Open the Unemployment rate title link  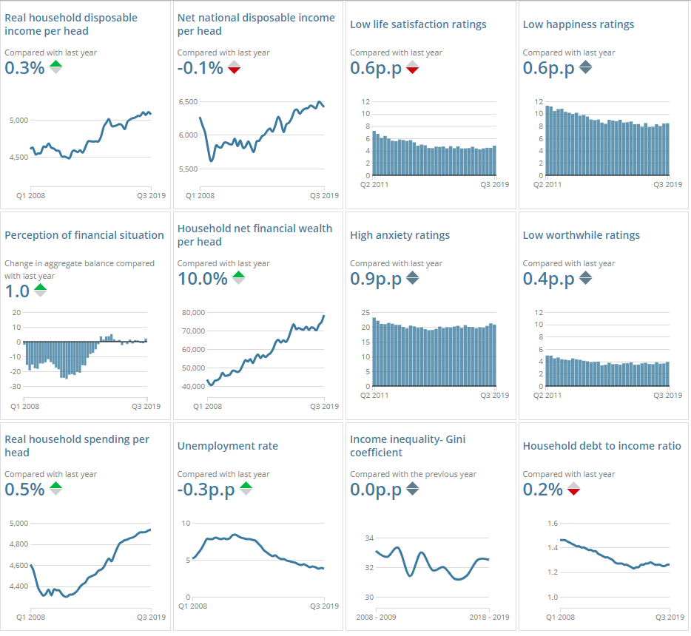tap(228, 446)
